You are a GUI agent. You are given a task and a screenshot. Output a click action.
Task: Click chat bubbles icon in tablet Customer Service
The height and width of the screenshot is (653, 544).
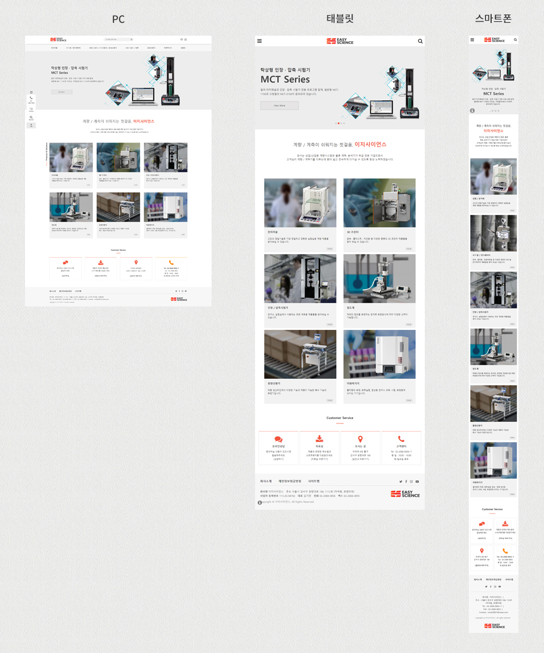[278, 439]
